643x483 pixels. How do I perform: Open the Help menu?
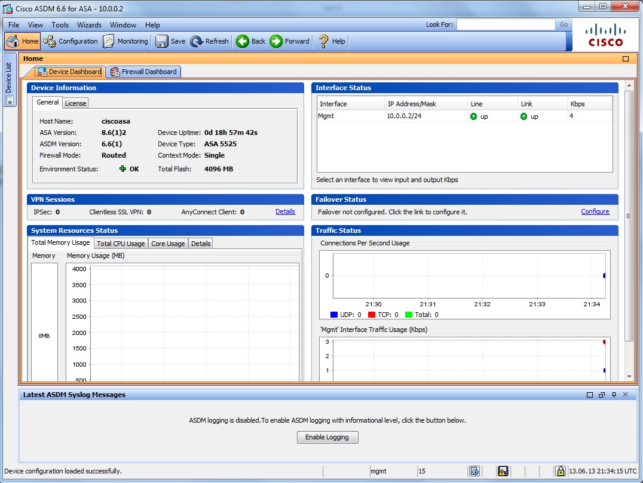pyautogui.click(x=152, y=25)
